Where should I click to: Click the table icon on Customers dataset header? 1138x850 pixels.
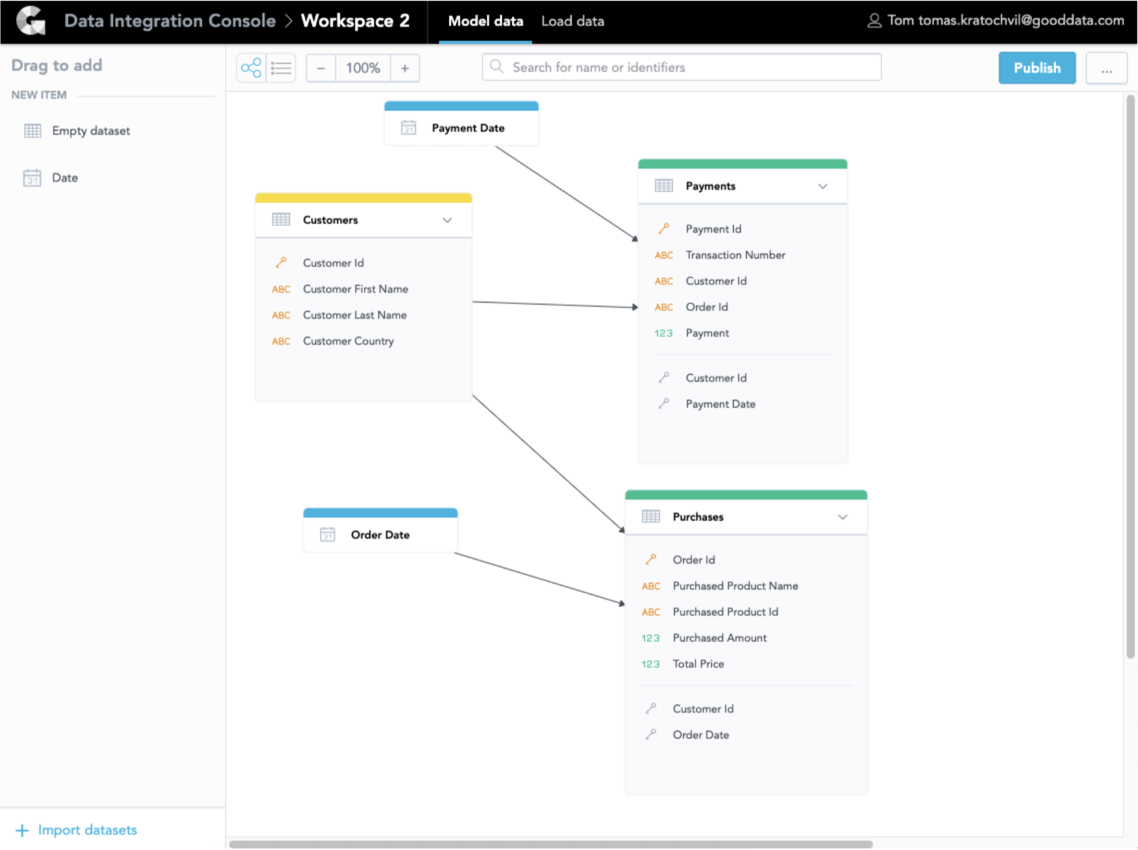pyautogui.click(x=280, y=219)
